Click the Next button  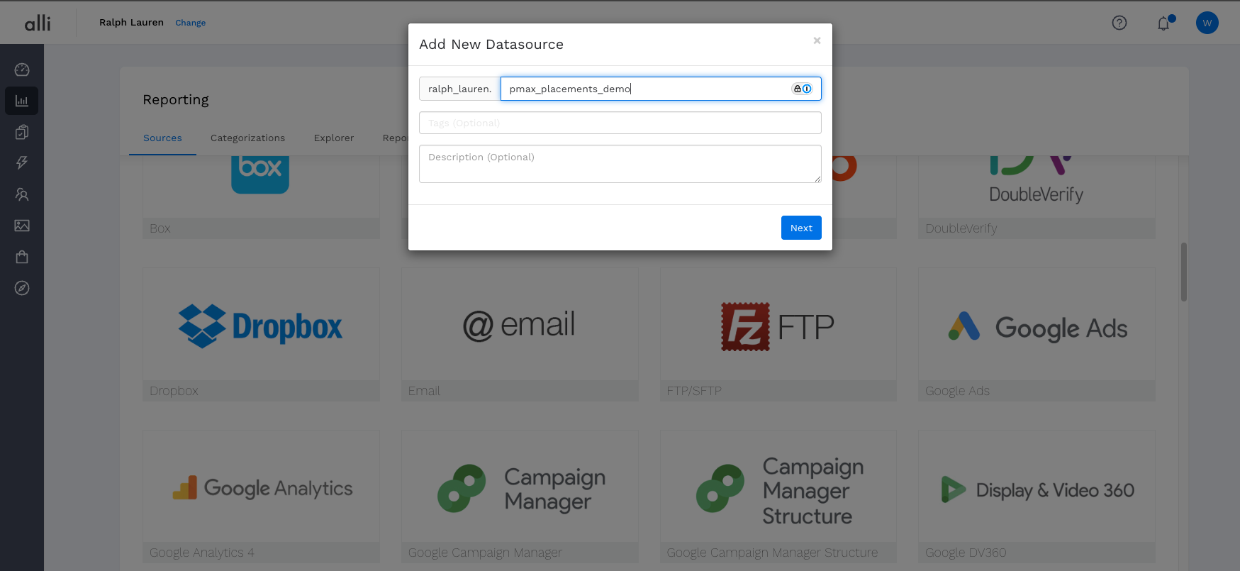click(801, 228)
